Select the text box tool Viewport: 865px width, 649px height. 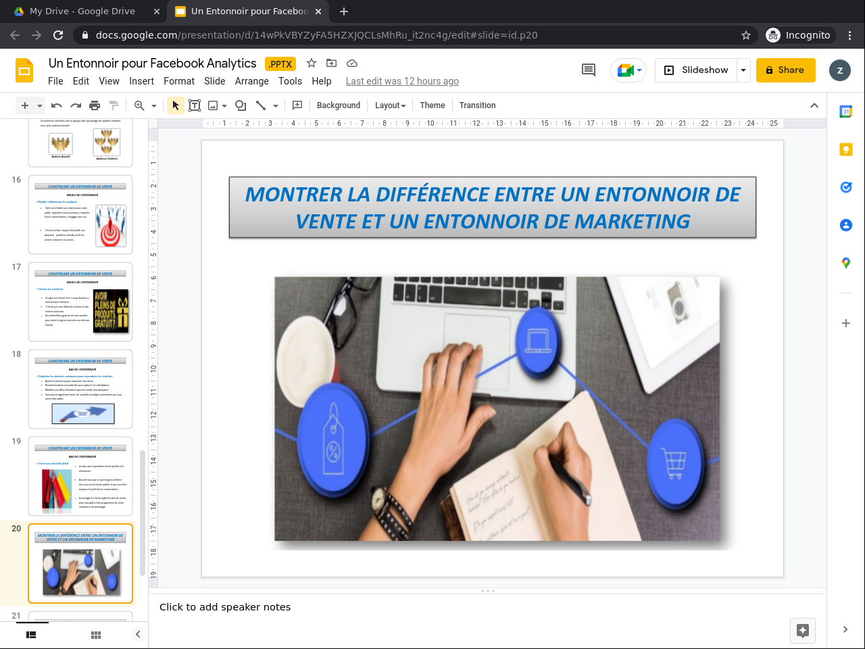tap(195, 105)
